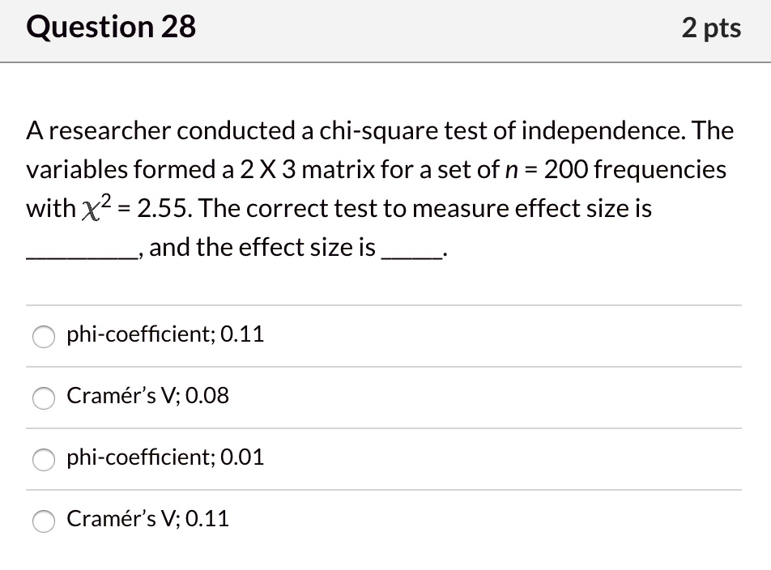Click the Question 28 header

pos(110,27)
